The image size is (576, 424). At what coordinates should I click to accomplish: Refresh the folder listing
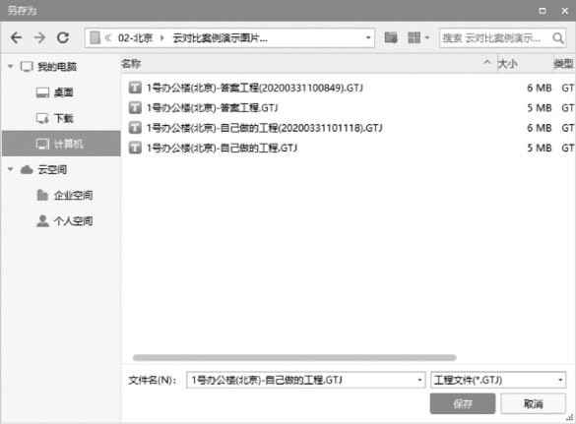[x=63, y=37]
